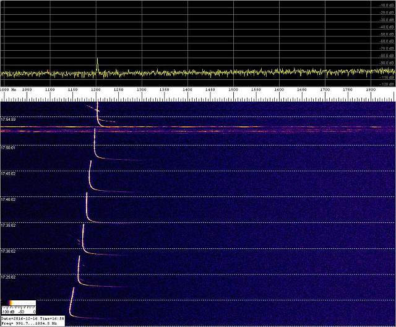Click the color palette dB scale bar
396x327 pixels.
18,304
